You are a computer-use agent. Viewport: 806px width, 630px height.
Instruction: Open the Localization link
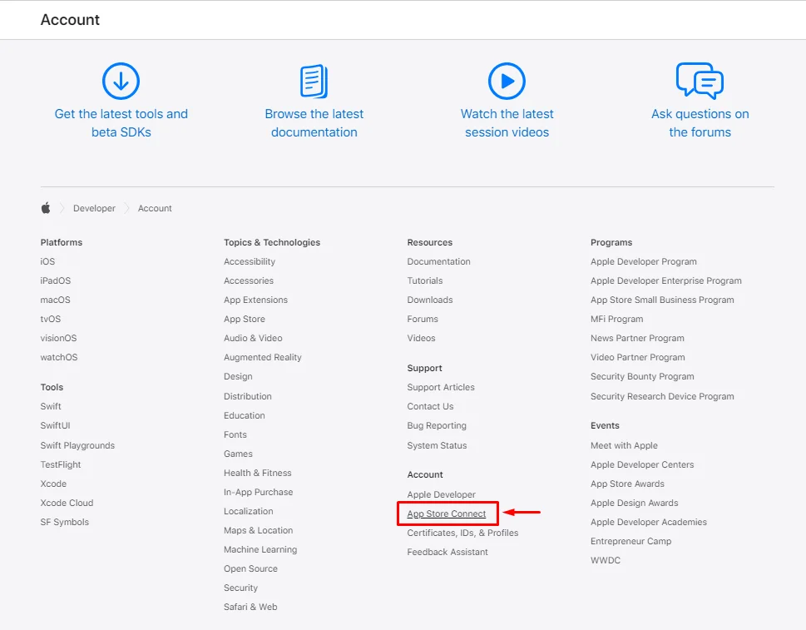click(248, 511)
